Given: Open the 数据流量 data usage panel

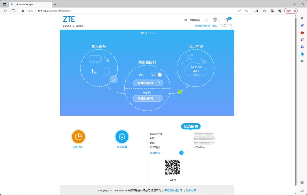Looking at the screenshot, I should tap(78, 137).
